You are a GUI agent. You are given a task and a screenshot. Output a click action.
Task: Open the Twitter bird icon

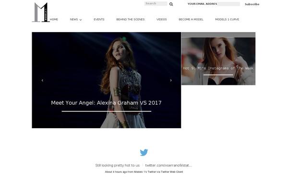[144, 152]
